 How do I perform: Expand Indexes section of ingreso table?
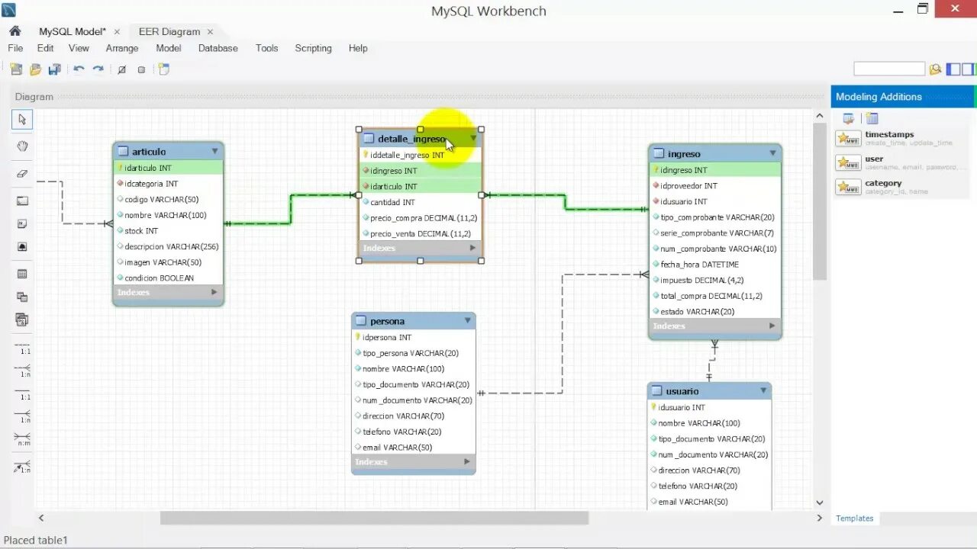point(772,326)
